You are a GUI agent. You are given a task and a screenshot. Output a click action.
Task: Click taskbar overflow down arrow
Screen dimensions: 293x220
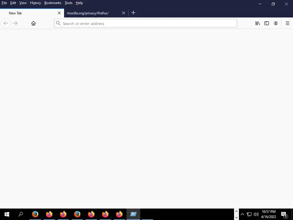(x=236, y=218)
